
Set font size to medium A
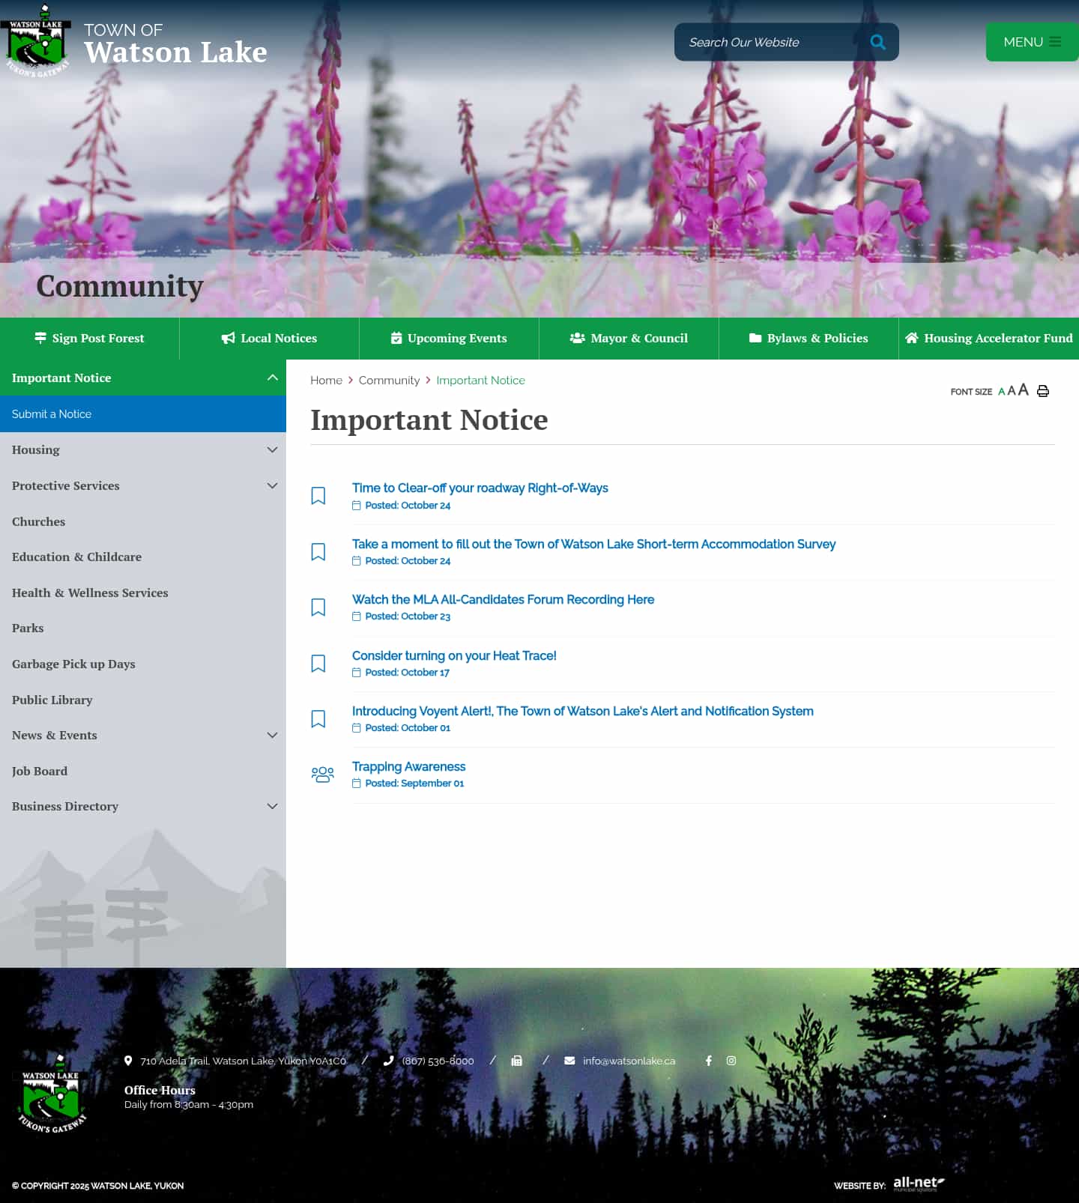pos(1012,390)
